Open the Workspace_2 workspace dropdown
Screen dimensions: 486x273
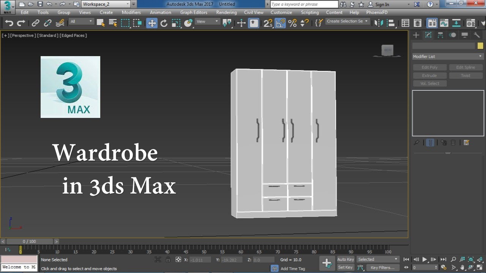click(106, 4)
